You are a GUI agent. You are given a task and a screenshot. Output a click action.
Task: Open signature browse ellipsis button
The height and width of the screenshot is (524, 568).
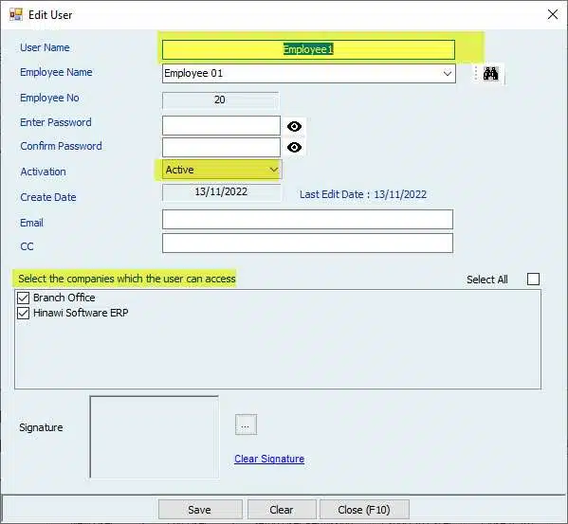click(246, 425)
